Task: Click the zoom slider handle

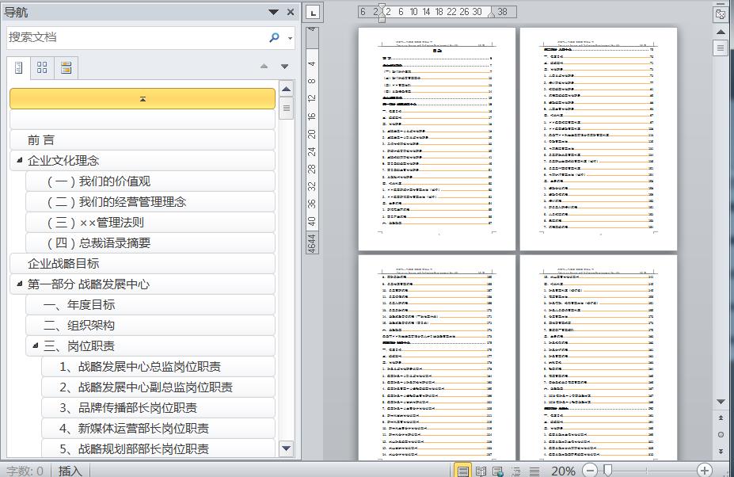Action: click(607, 470)
